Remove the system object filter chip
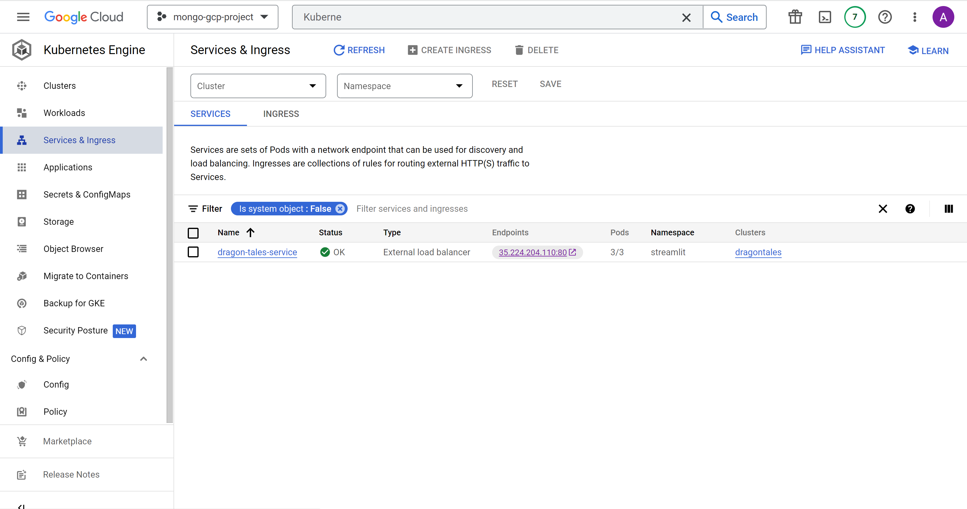The height and width of the screenshot is (509, 967). pyautogui.click(x=340, y=208)
